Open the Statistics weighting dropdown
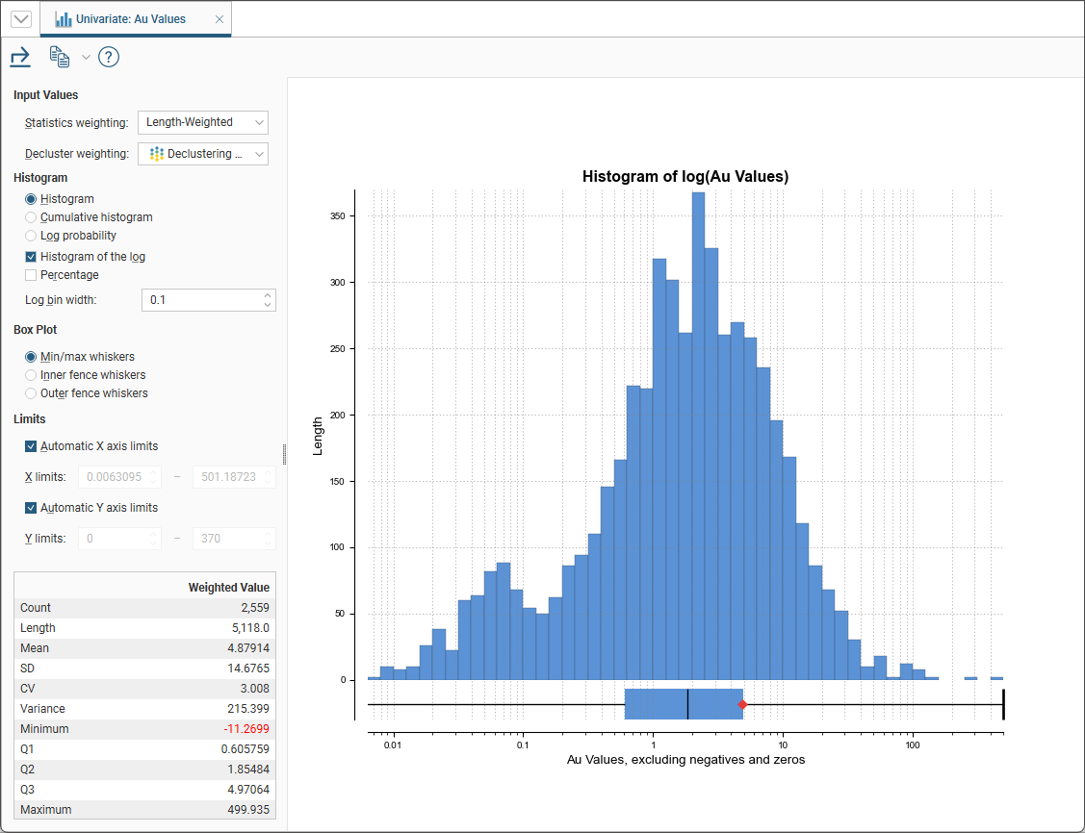This screenshot has width=1085, height=833. point(202,122)
